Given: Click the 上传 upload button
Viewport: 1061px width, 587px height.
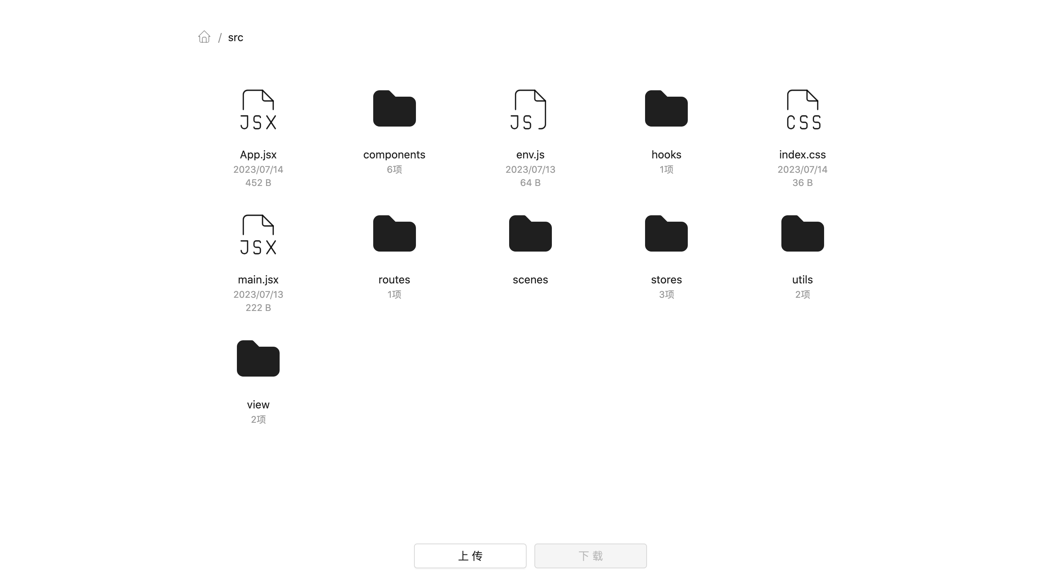Looking at the screenshot, I should [470, 556].
